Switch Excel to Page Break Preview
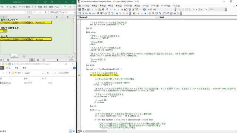 44,60
